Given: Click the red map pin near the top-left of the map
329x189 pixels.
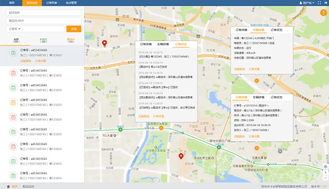Looking at the screenshot, I should (104, 43).
